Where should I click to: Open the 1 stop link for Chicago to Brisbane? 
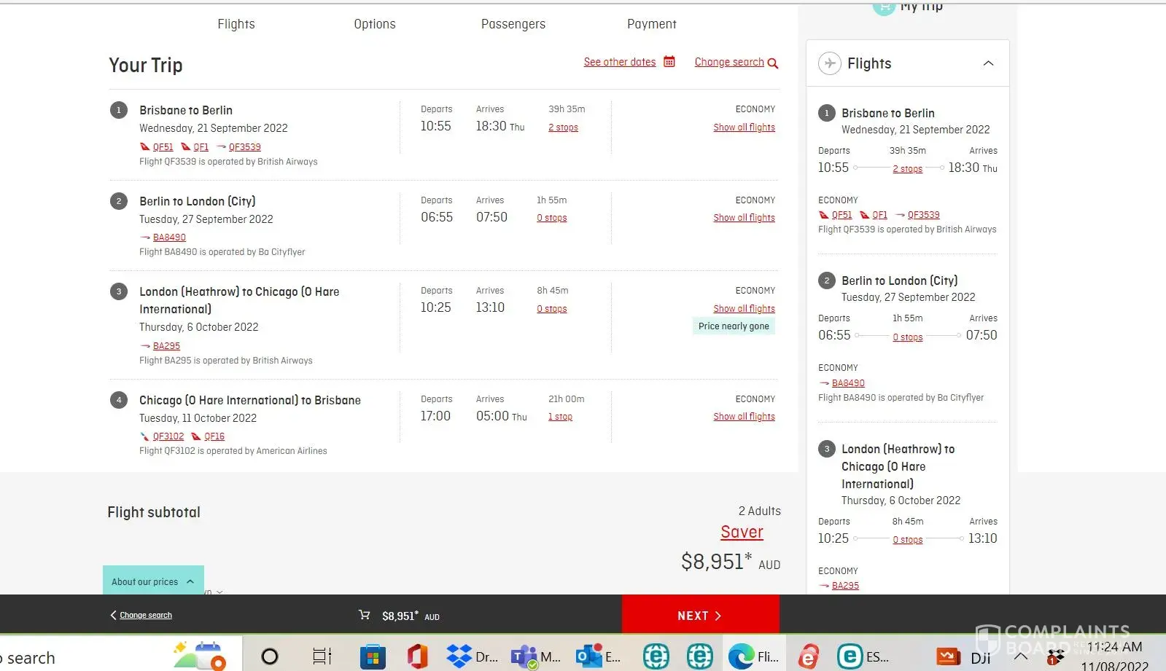pos(560,417)
